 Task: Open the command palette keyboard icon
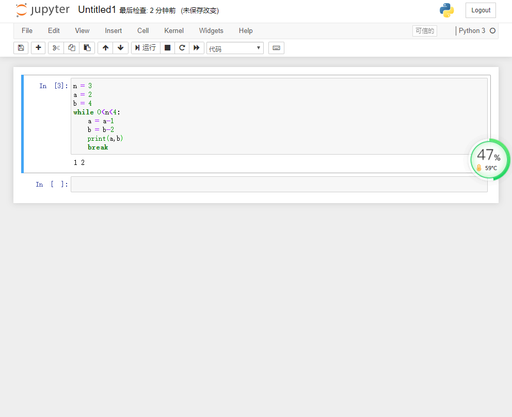click(x=276, y=48)
